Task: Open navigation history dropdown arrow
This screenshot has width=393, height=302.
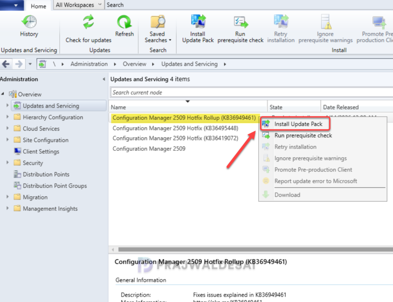Action: (30, 64)
